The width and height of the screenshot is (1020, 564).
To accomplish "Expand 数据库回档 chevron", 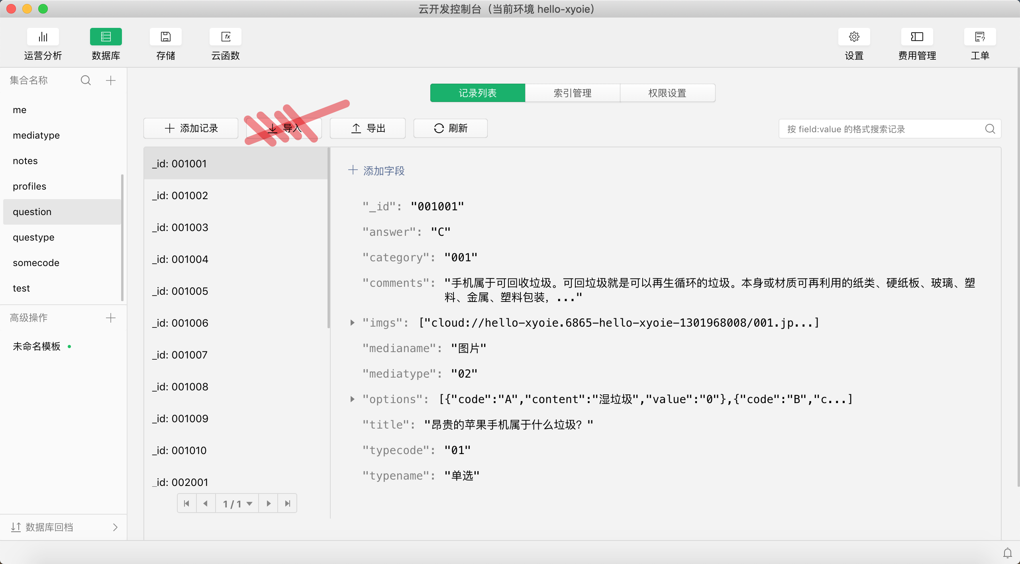I will pos(115,527).
